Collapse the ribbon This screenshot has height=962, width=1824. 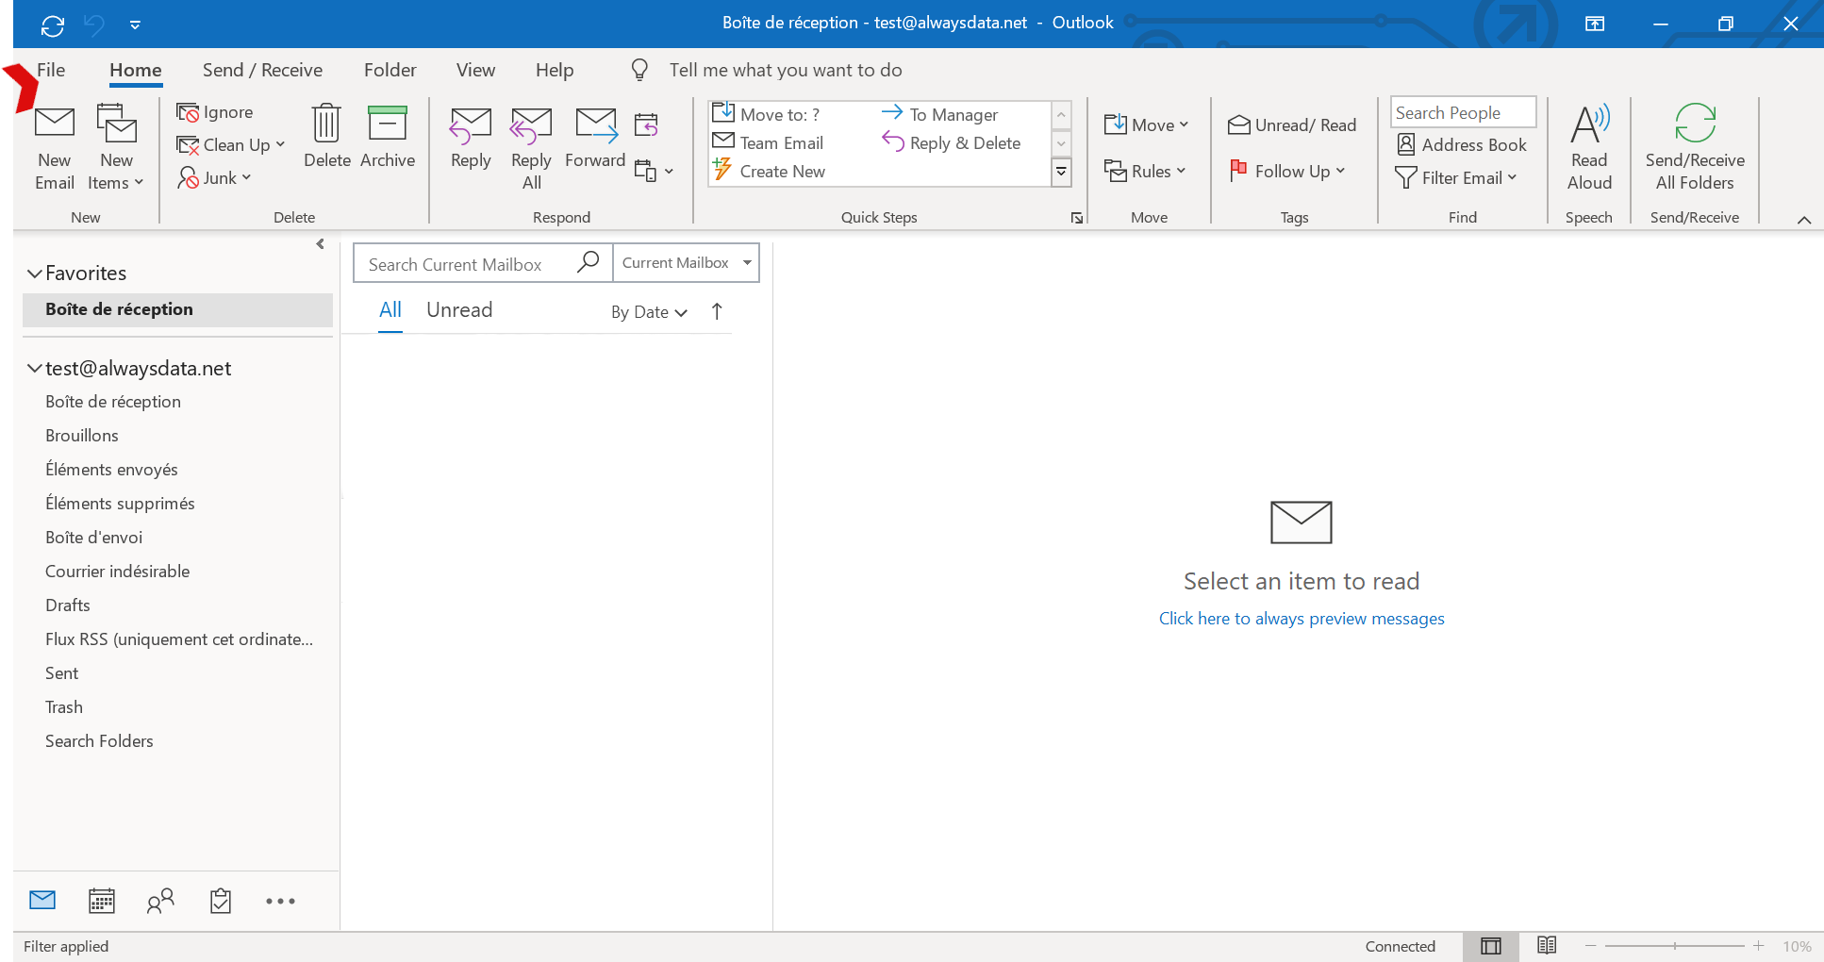coord(1803,220)
